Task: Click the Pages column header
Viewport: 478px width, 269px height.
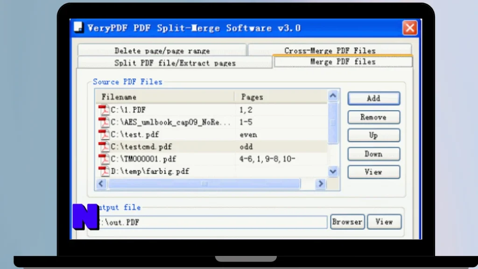Action: (281, 97)
